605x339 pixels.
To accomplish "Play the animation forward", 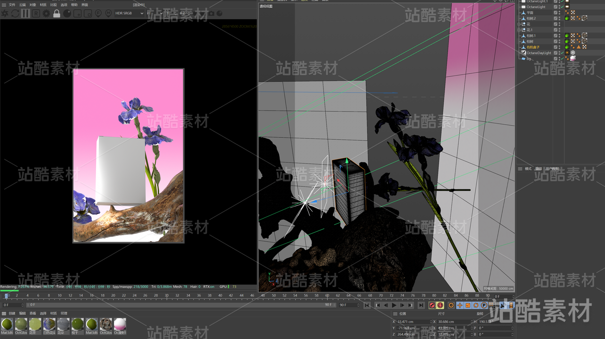I will tap(394, 305).
